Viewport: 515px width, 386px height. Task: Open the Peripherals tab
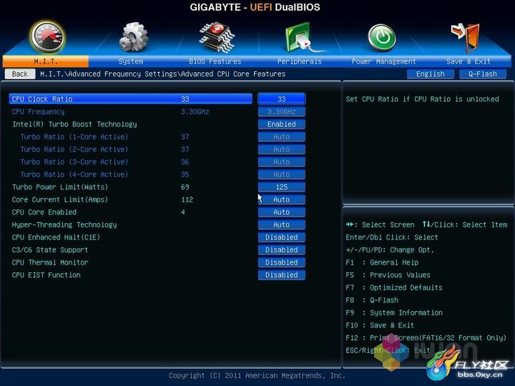pyautogui.click(x=299, y=61)
